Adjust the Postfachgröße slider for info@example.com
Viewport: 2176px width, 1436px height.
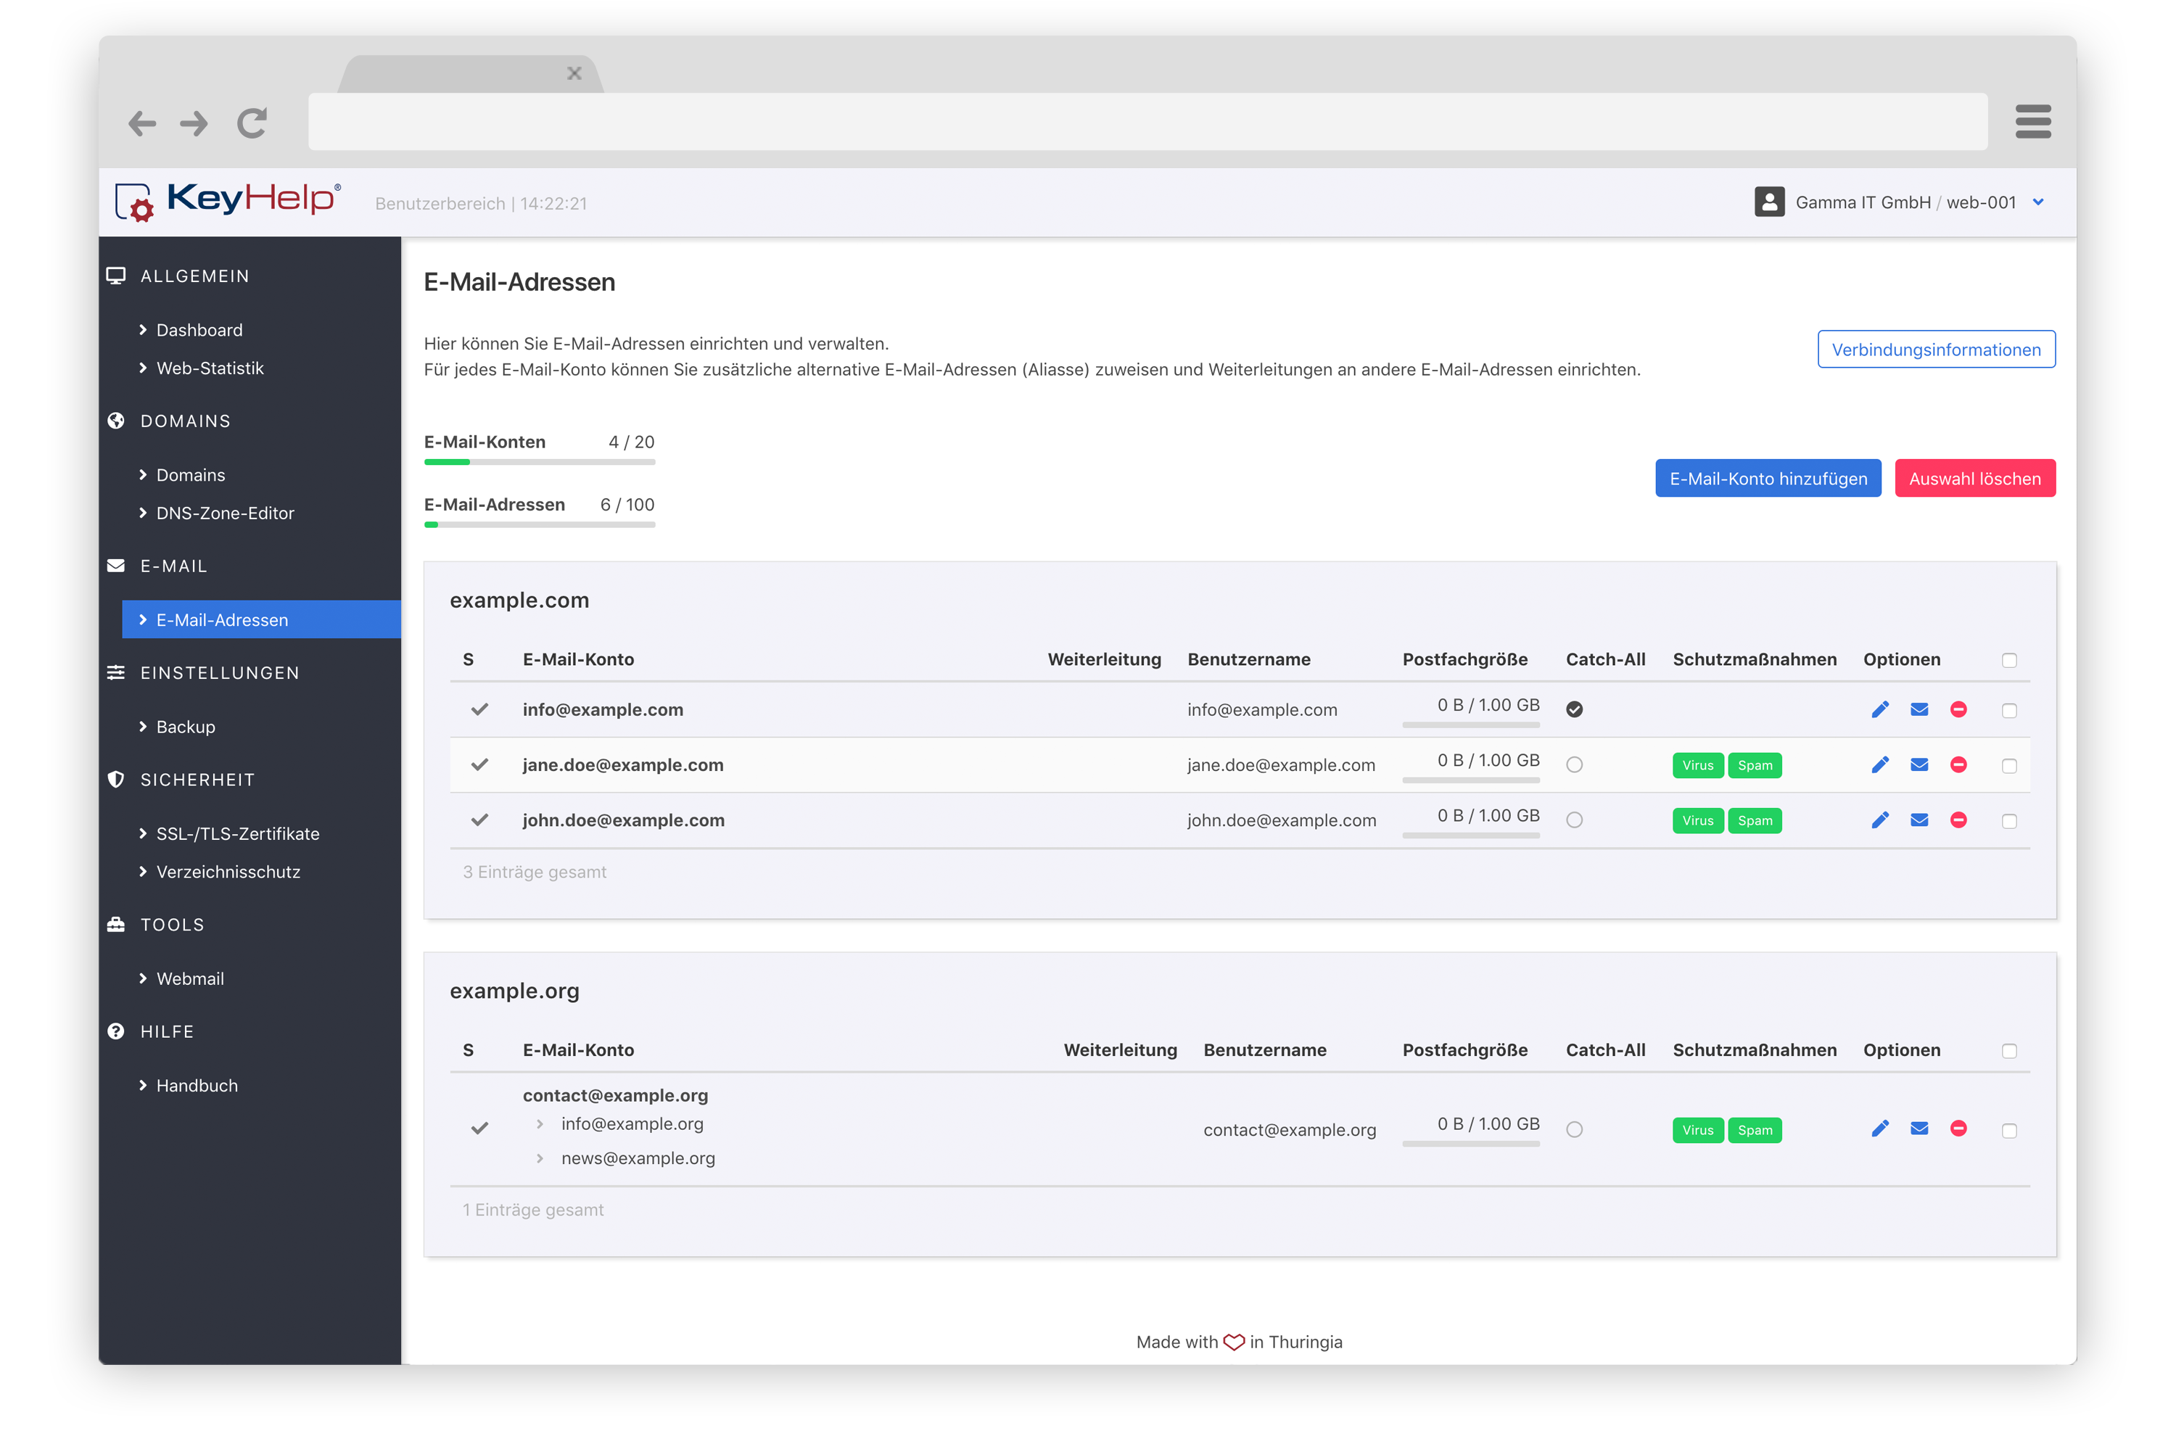[1471, 725]
